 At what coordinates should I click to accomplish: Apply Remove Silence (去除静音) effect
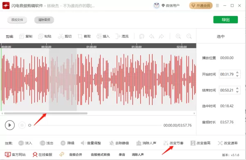click(119, 143)
